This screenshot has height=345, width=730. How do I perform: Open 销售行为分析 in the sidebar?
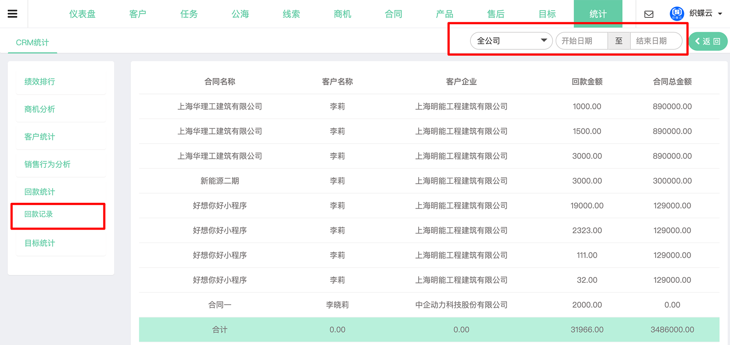47,164
